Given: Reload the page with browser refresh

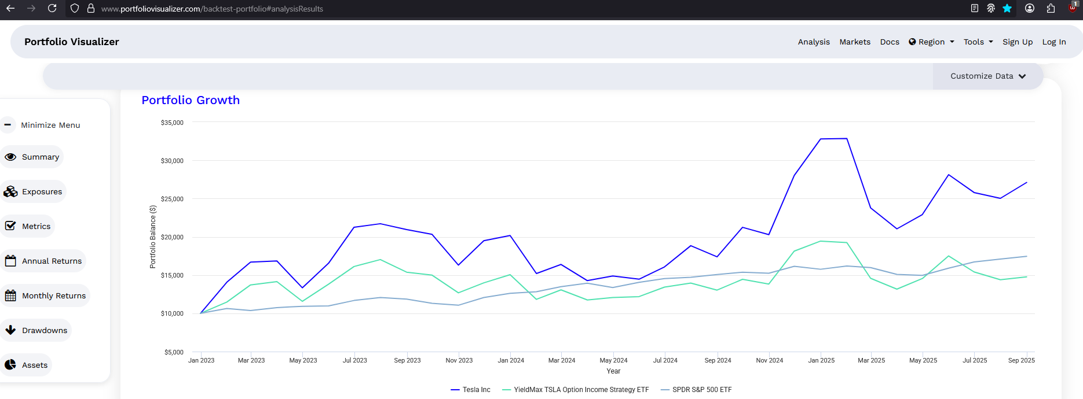Looking at the screenshot, I should (x=52, y=8).
